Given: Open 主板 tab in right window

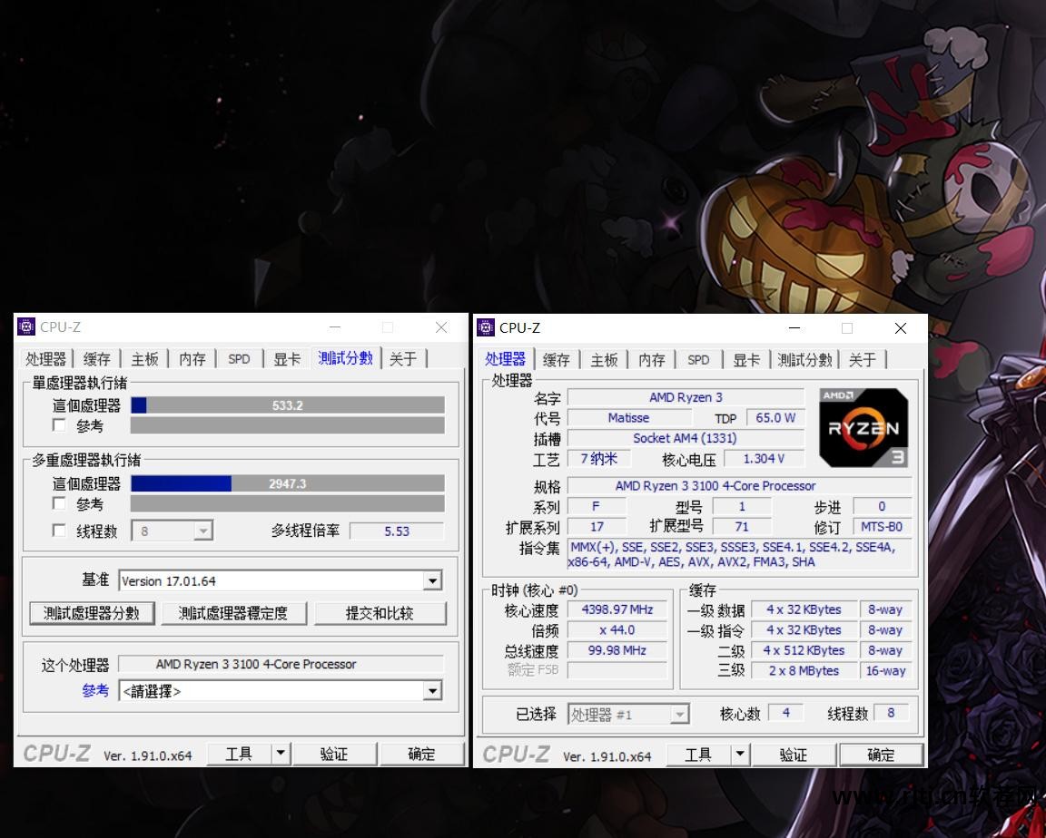Looking at the screenshot, I should (x=604, y=360).
